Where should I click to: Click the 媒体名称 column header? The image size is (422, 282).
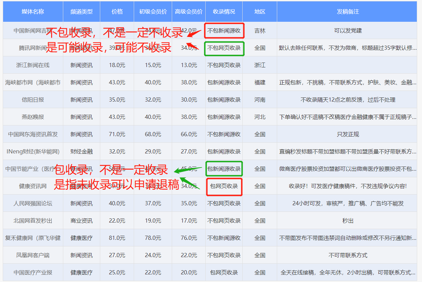click(x=33, y=11)
